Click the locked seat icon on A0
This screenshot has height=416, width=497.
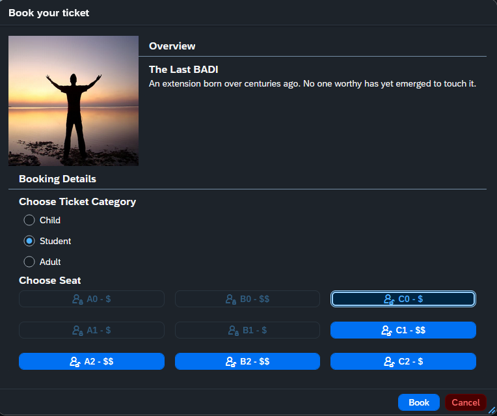coord(77,299)
